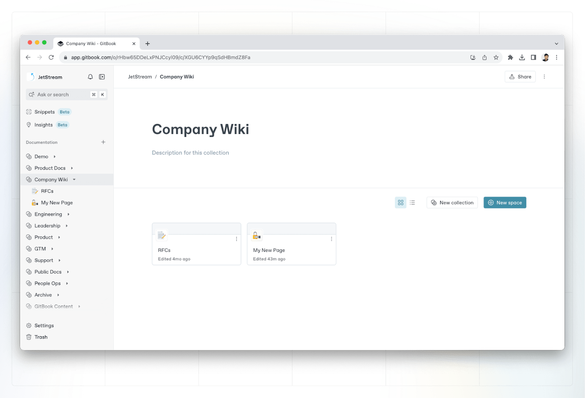Expand the Engineering collection arrow

68,214
